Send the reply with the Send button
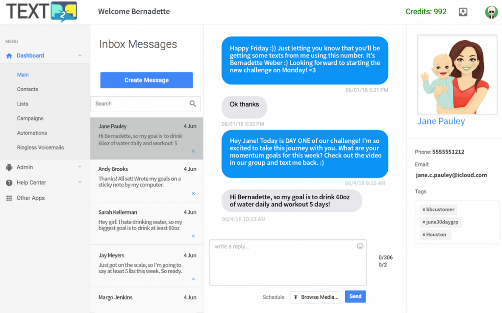The image size is (502, 313). [x=355, y=296]
